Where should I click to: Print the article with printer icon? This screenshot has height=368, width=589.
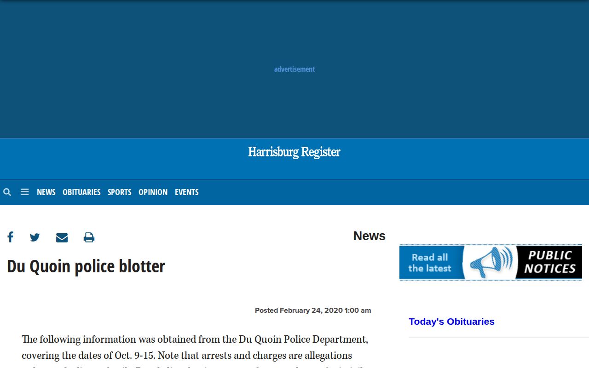(x=89, y=237)
